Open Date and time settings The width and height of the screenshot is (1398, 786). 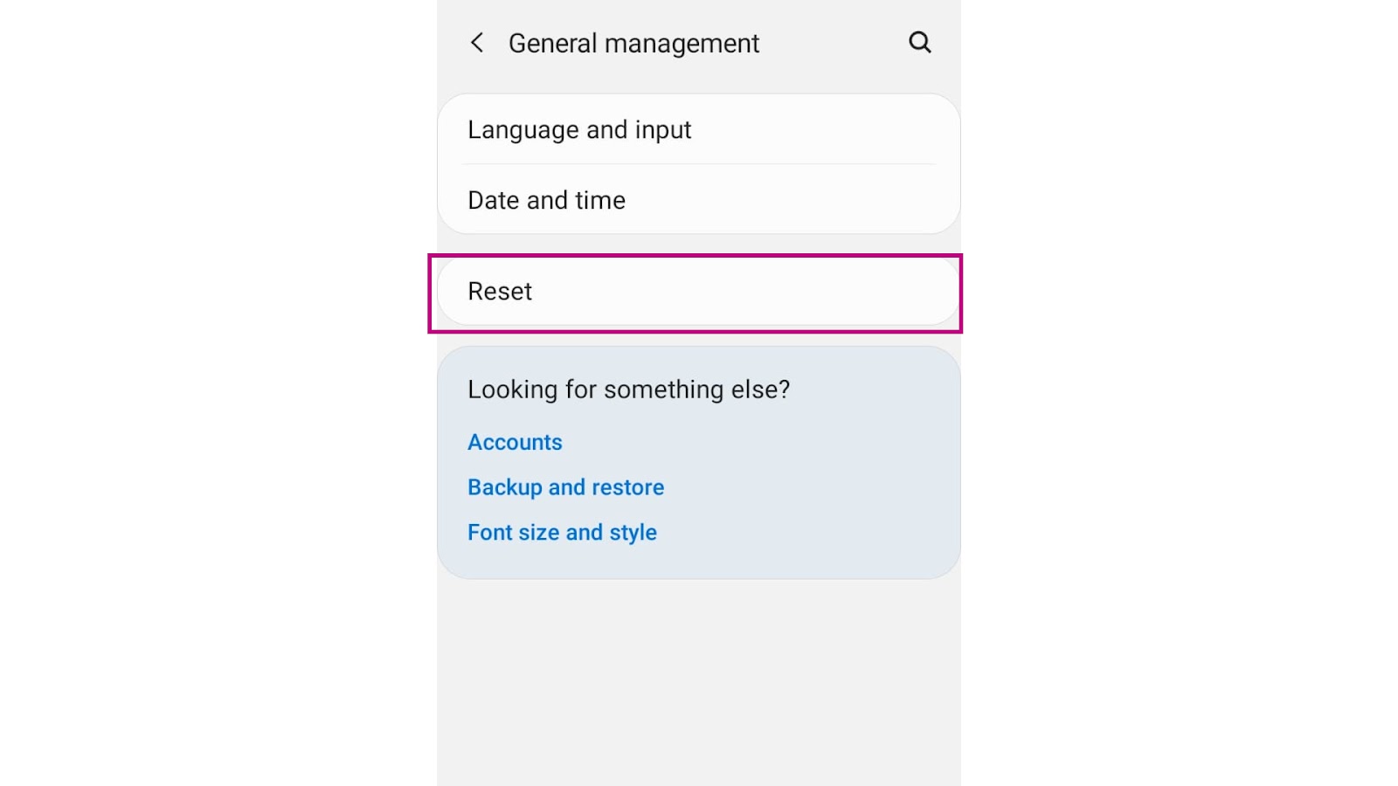(546, 201)
